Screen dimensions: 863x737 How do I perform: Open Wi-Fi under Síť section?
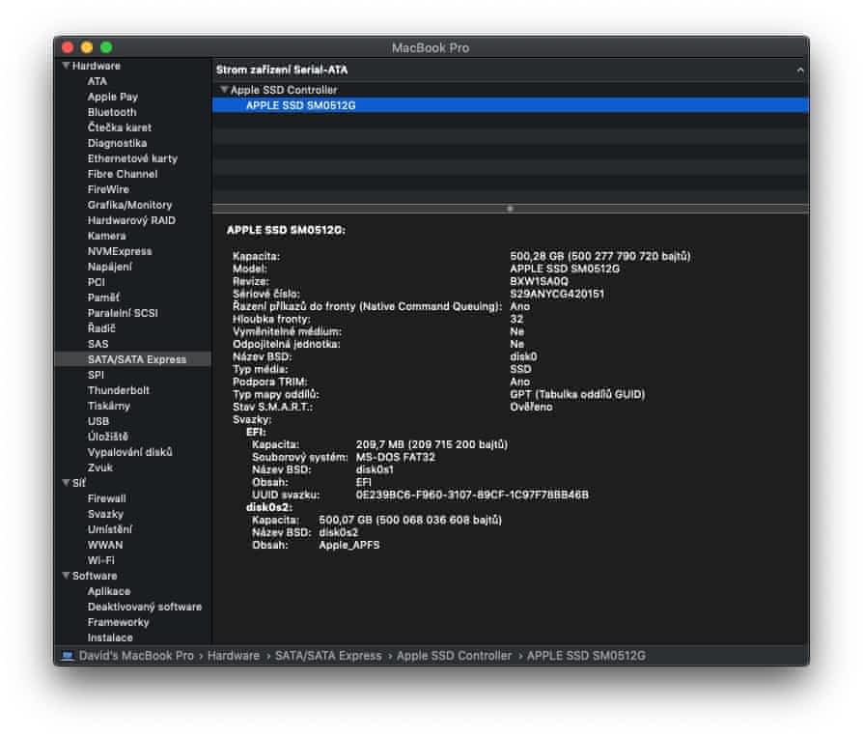(101, 560)
